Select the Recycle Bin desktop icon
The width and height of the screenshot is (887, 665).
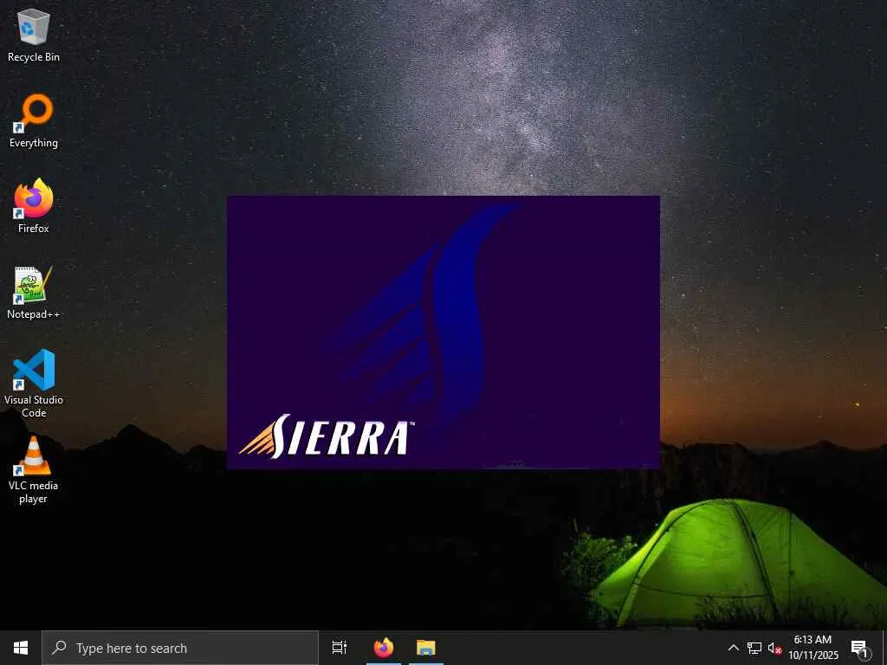coord(34,35)
